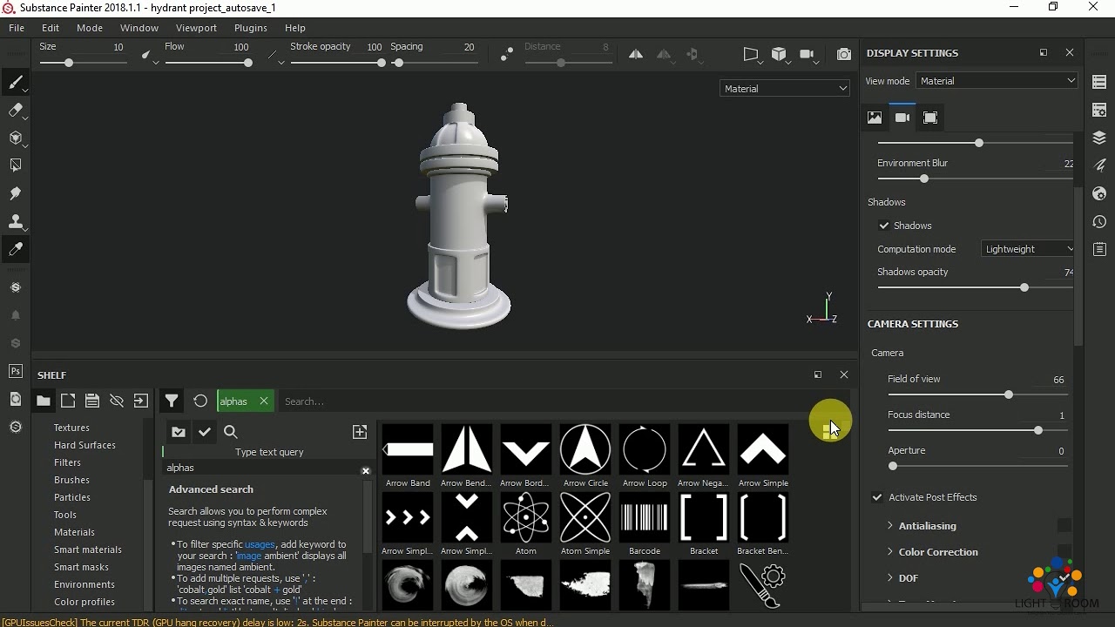The width and height of the screenshot is (1115, 627).
Task: Switch to the viewport settings tab
Action: (x=930, y=118)
